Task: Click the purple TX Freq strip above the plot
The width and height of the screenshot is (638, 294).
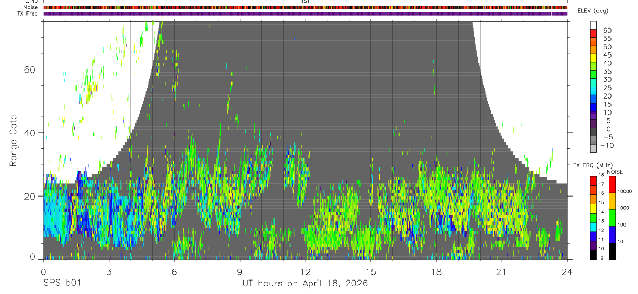Action: point(305,13)
